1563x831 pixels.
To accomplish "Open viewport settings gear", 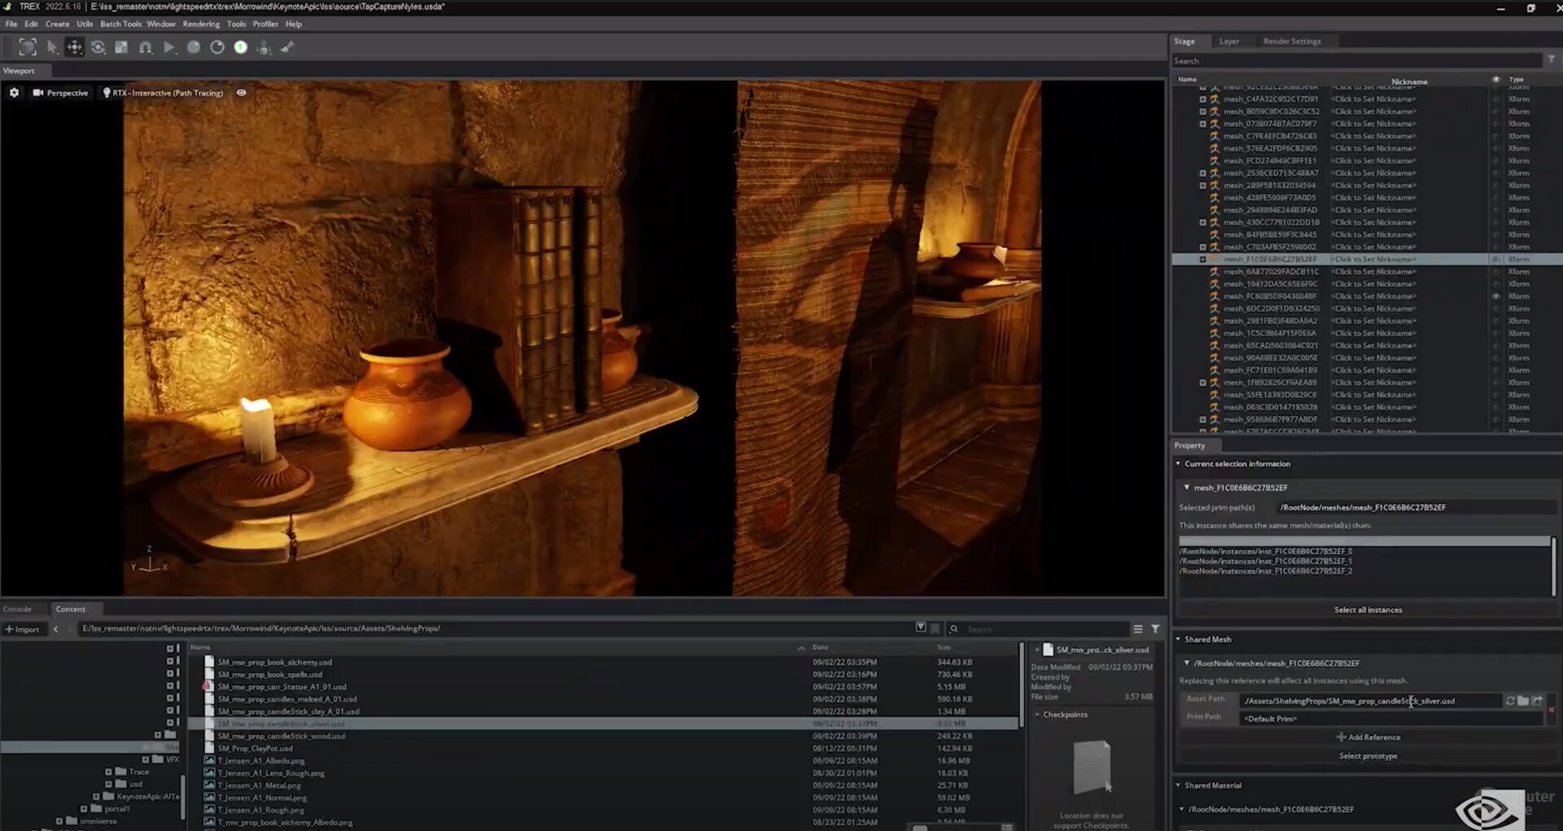I will (14, 93).
